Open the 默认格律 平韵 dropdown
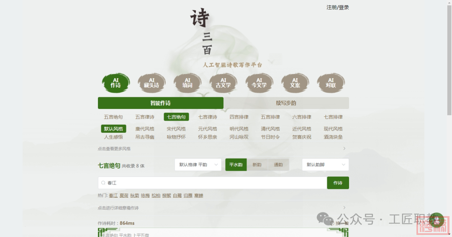 [x=198, y=165]
